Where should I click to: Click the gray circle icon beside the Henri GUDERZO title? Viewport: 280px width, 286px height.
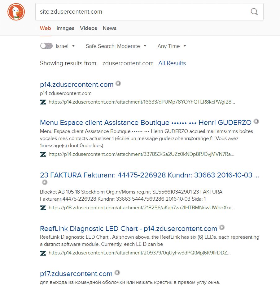pyautogui.click(x=256, y=121)
